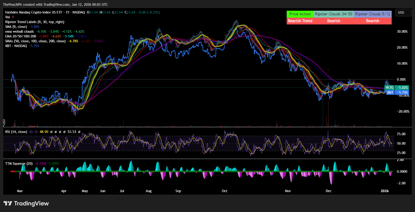415x212 pixels.
Task: Click the RSI (14, close) indicator legend
Action: tap(16, 131)
